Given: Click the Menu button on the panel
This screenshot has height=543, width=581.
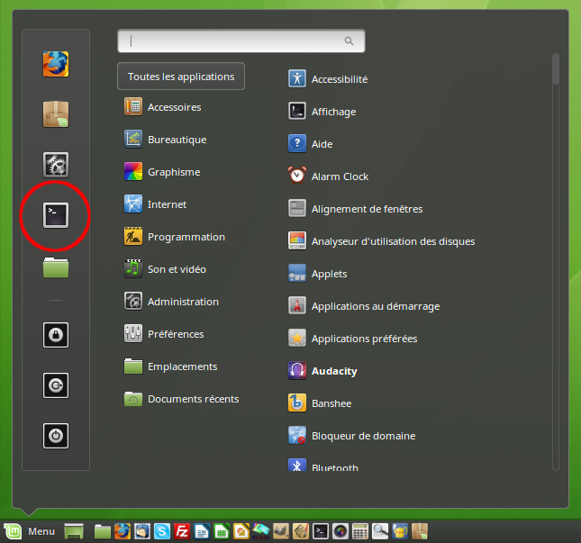Looking at the screenshot, I should 30,531.
